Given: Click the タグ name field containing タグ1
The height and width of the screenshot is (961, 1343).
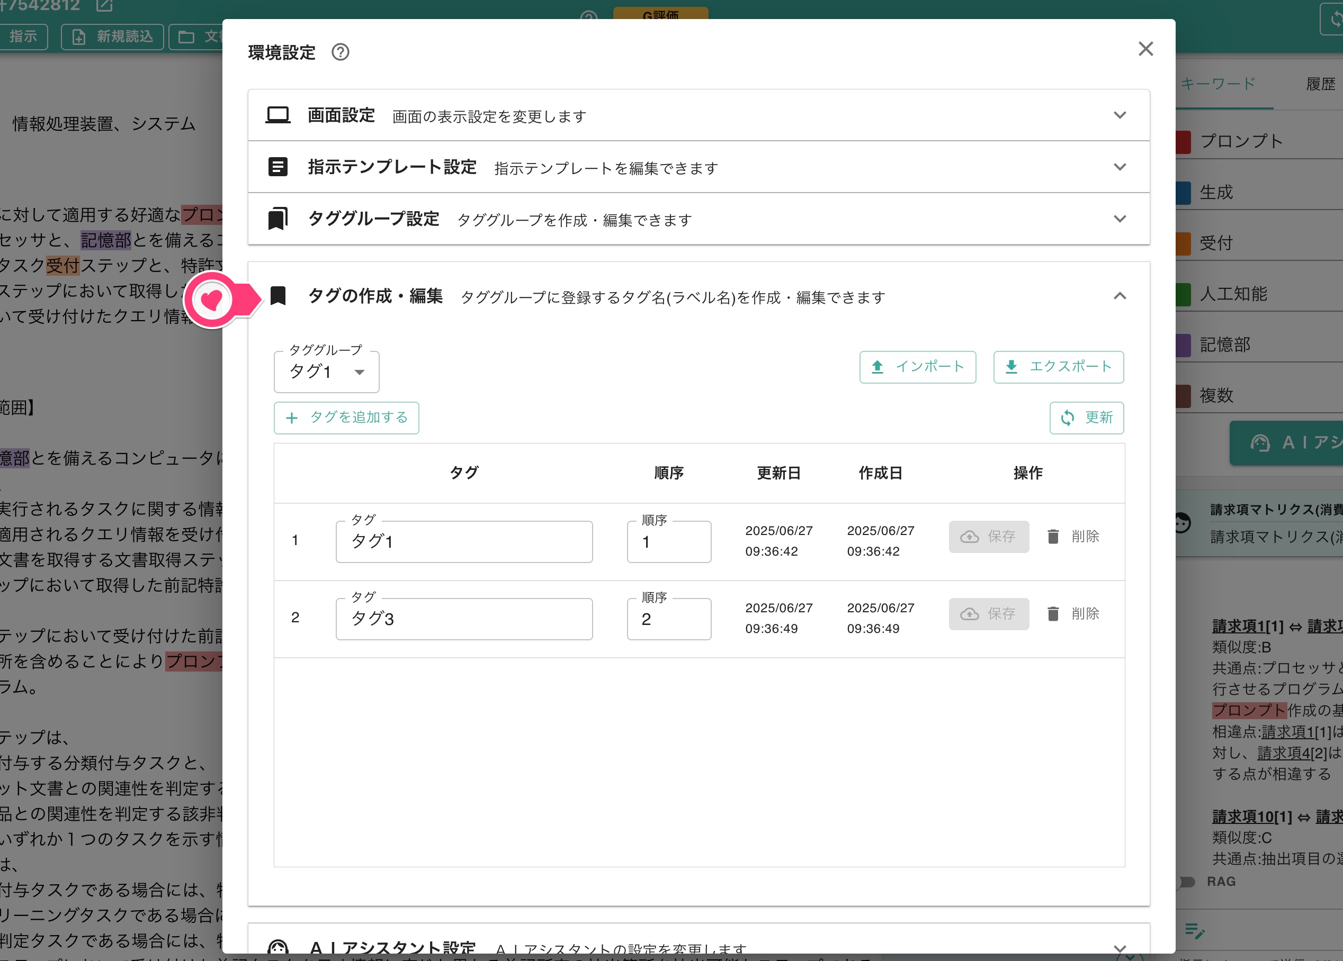Looking at the screenshot, I should [464, 541].
